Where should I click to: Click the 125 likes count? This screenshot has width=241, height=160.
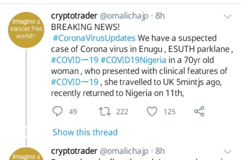[169, 112]
